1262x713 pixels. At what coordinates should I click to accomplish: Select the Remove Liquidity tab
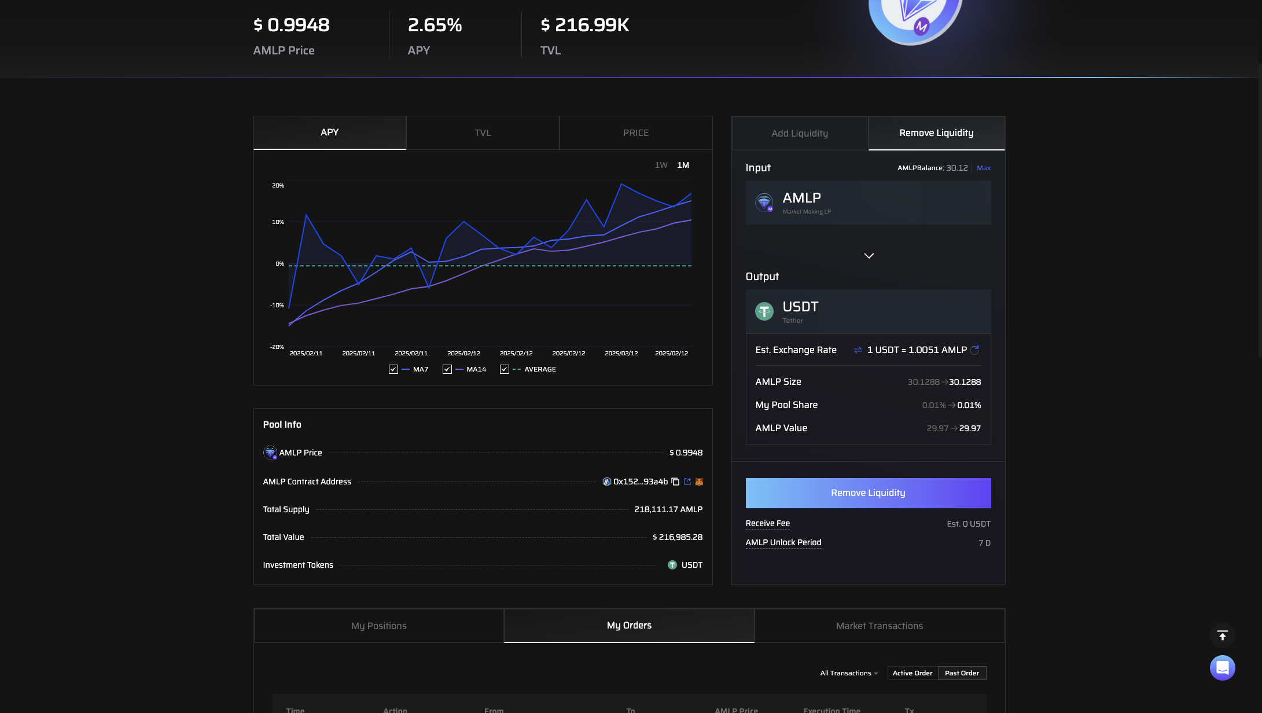click(x=937, y=133)
